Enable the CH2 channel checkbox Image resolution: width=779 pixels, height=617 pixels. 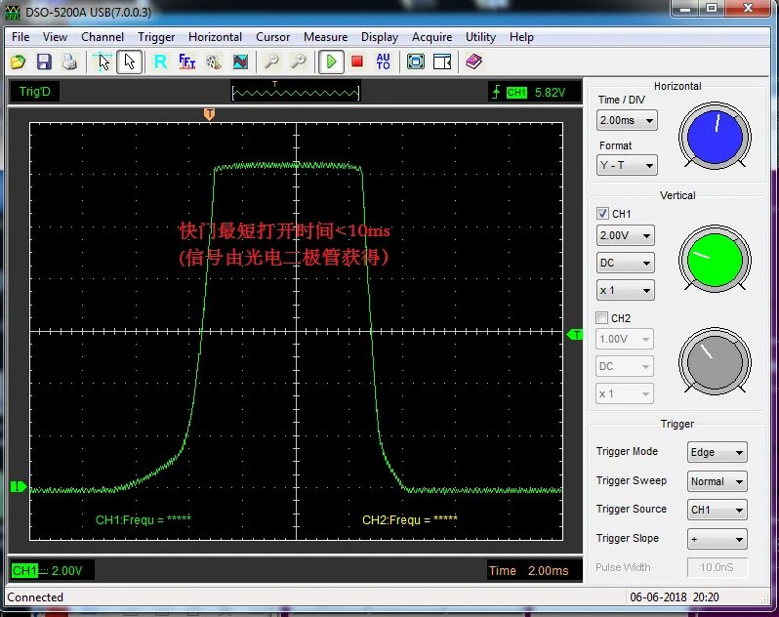[602, 317]
